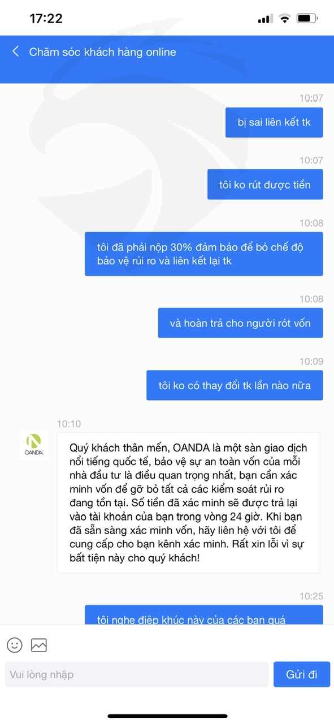The width and height of the screenshot is (334, 725).
Task: Tap the OANDA avatar logo
Action: [34, 445]
